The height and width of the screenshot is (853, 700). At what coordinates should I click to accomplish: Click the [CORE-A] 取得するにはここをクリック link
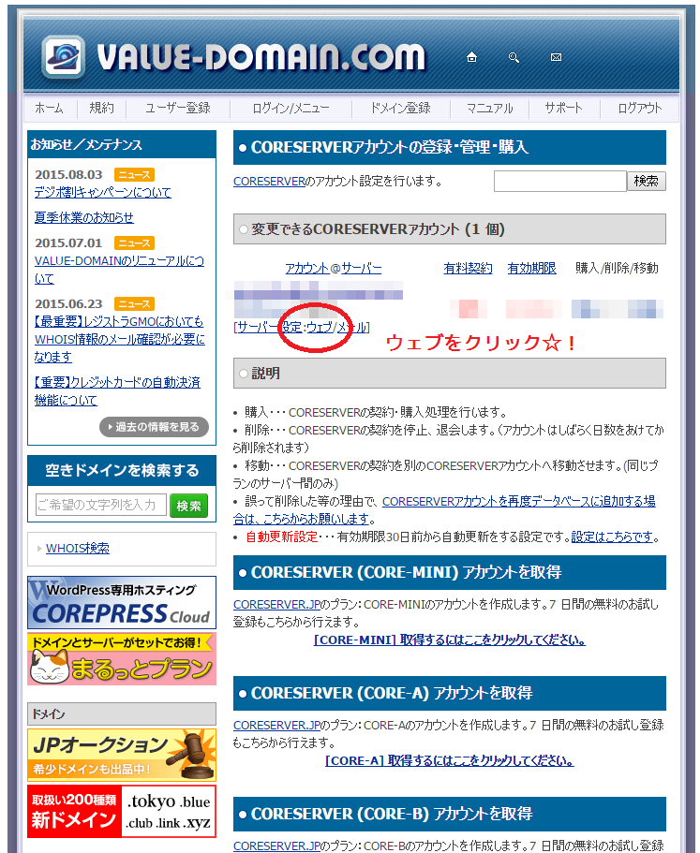click(x=450, y=760)
